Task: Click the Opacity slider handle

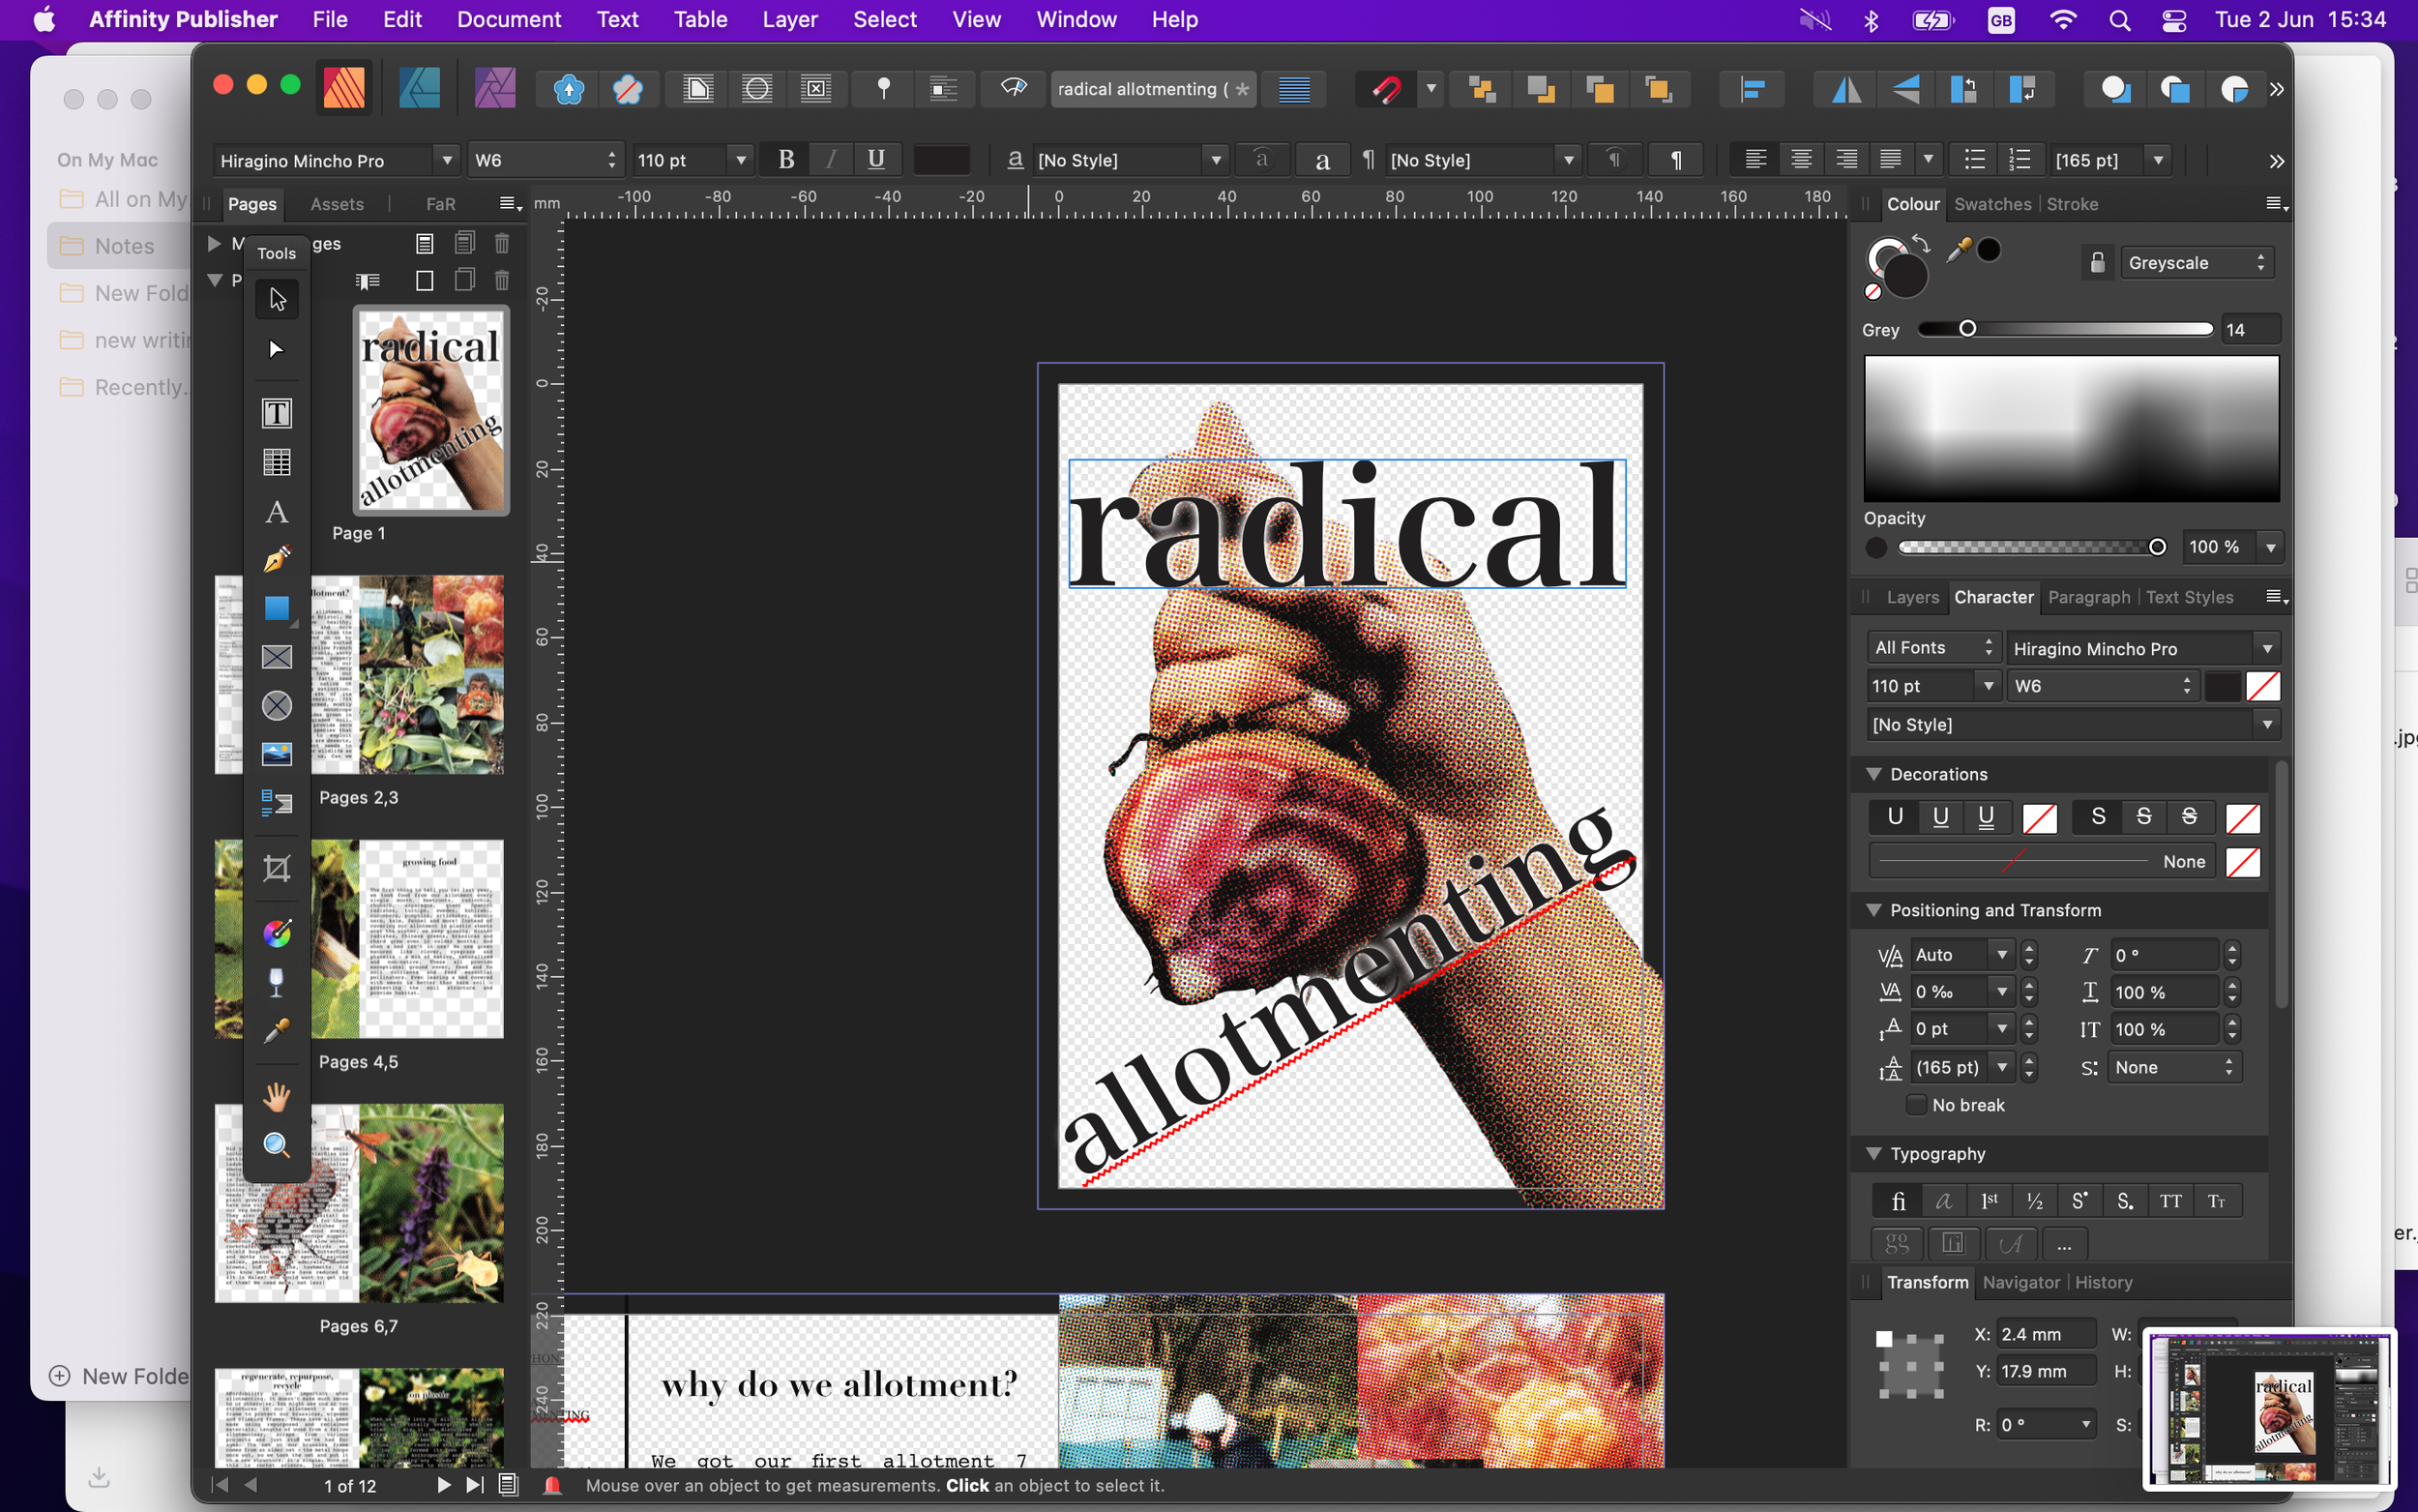Action: (x=2157, y=547)
